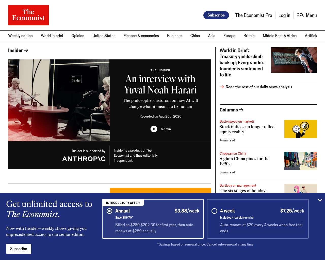Click the Insider section heading
Image resolution: width=325 pixels, height=260 pixels.
[x=15, y=50]
